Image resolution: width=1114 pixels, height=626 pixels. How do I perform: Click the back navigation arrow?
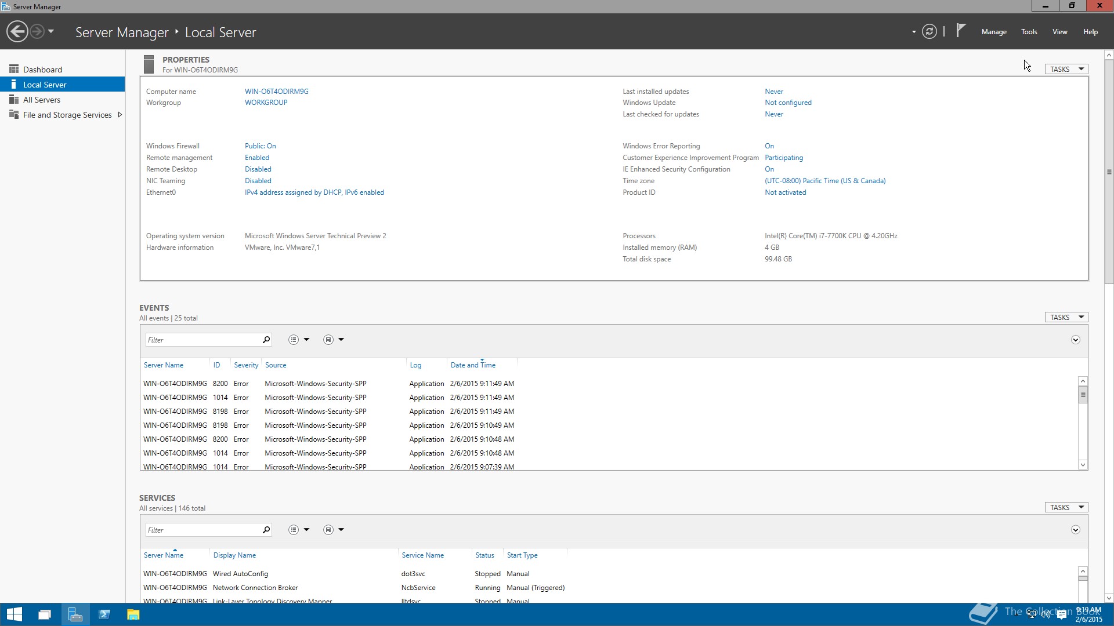pos(17,31)
